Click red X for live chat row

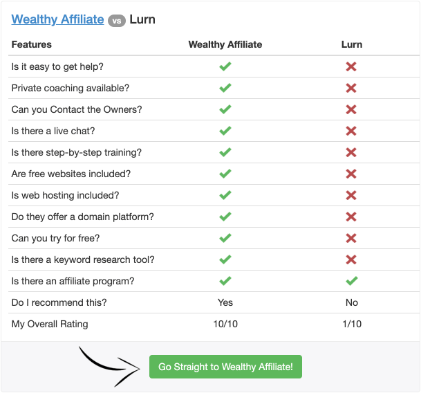351,131
